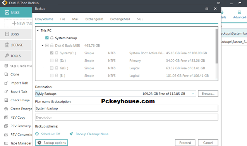This screenshot has width=247, height=146.
Task: Click the Clone tool icon
Action: pos(6,74)
